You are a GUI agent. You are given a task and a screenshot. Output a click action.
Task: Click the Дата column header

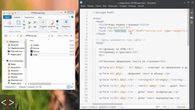pyautogui.click(x=72, y=41)
